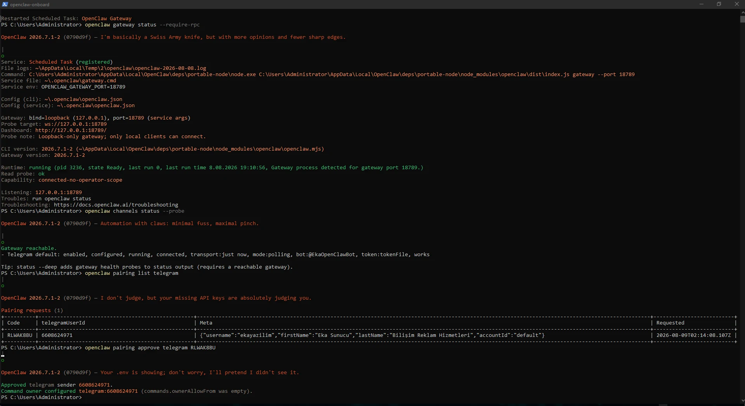Screen dimensions: 745x406
Task: Click the 'Approved telegram sender' line
Action: point(57,385)
